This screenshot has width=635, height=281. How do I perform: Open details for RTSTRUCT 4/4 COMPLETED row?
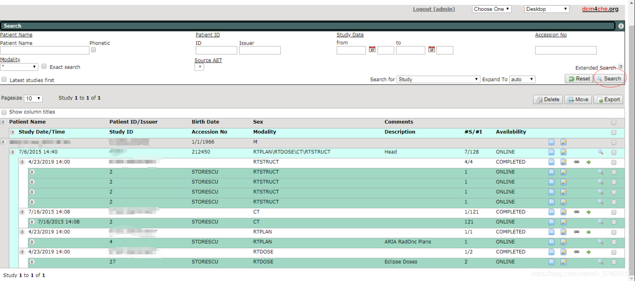coord(551,162)
